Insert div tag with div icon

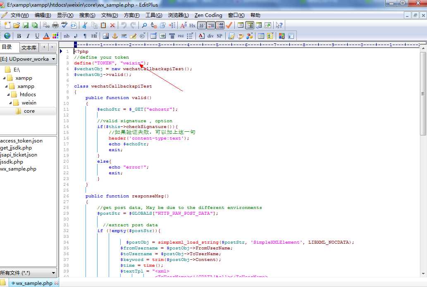[x=210, y=36]
